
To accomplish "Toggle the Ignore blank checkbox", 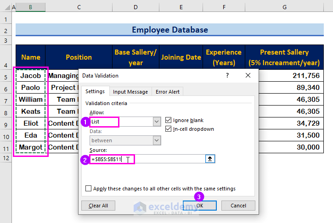I will click(x=168, y=120).
